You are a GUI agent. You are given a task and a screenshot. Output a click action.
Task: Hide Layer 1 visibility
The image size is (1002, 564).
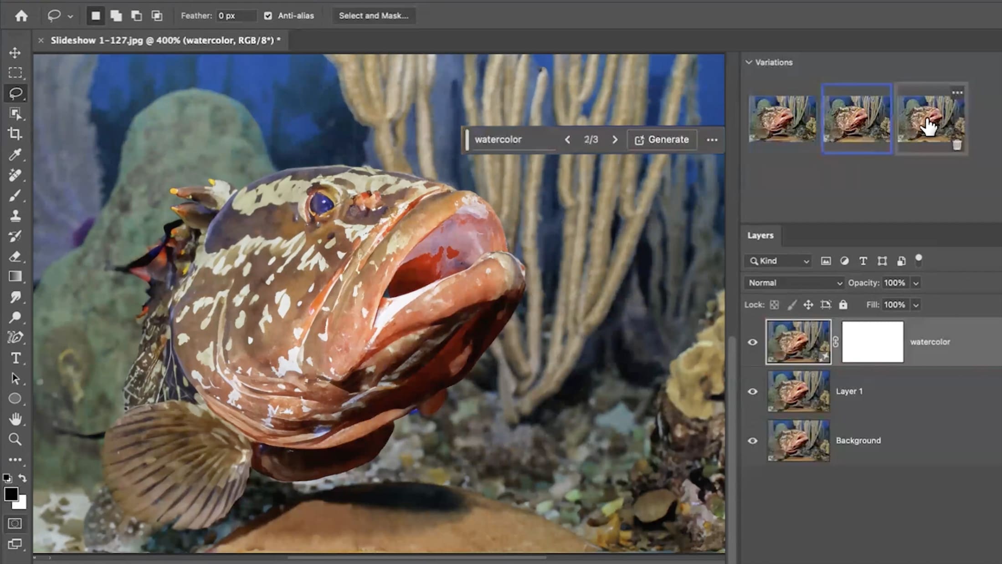click(753, 391)
